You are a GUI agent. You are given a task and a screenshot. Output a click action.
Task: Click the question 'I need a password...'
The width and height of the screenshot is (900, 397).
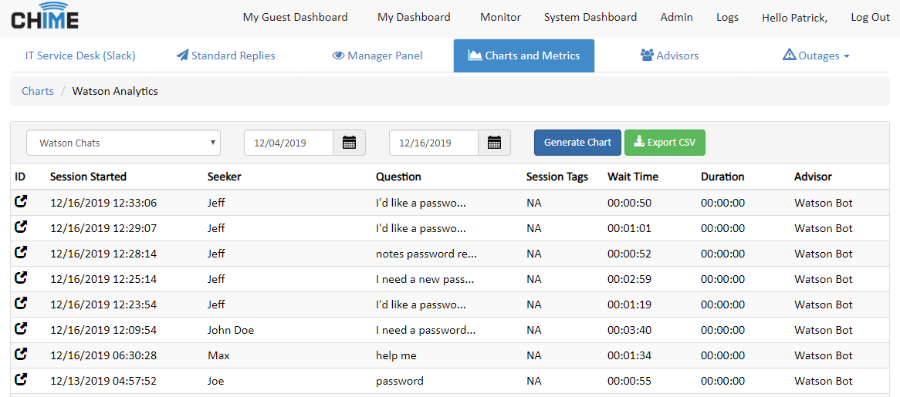[426, 330]
